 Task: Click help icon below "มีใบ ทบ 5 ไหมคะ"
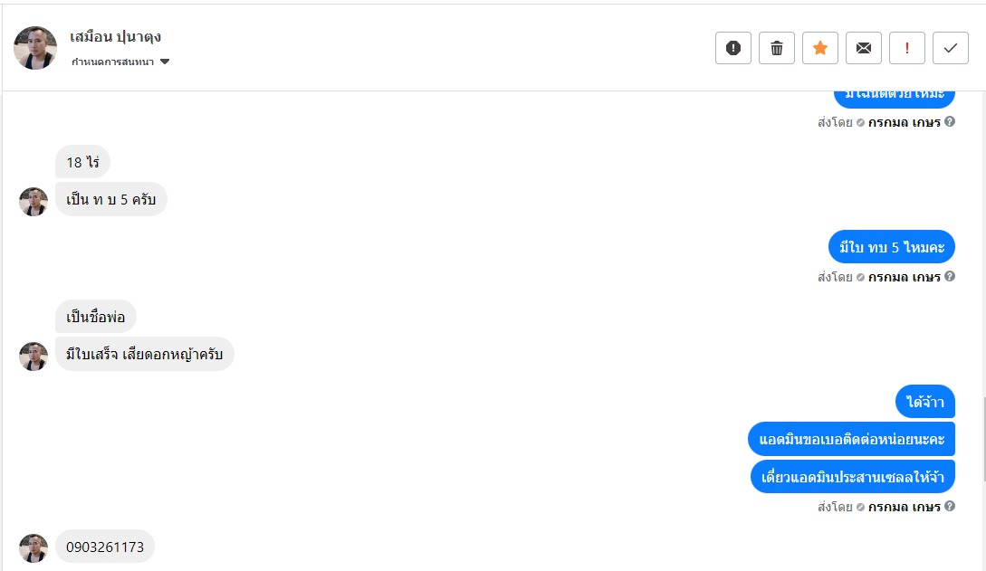[950, 276]
